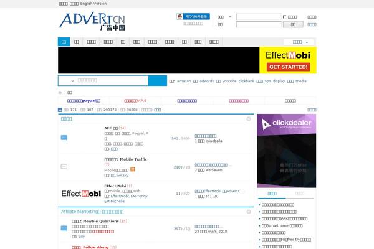Screen dimensions: 374x249
Task: Switch to the active blue sidebar tab under clickdealer
Action: (272, 194)
